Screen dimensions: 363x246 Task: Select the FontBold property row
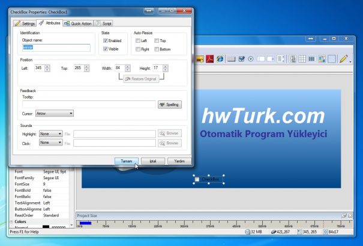[41, 190]
